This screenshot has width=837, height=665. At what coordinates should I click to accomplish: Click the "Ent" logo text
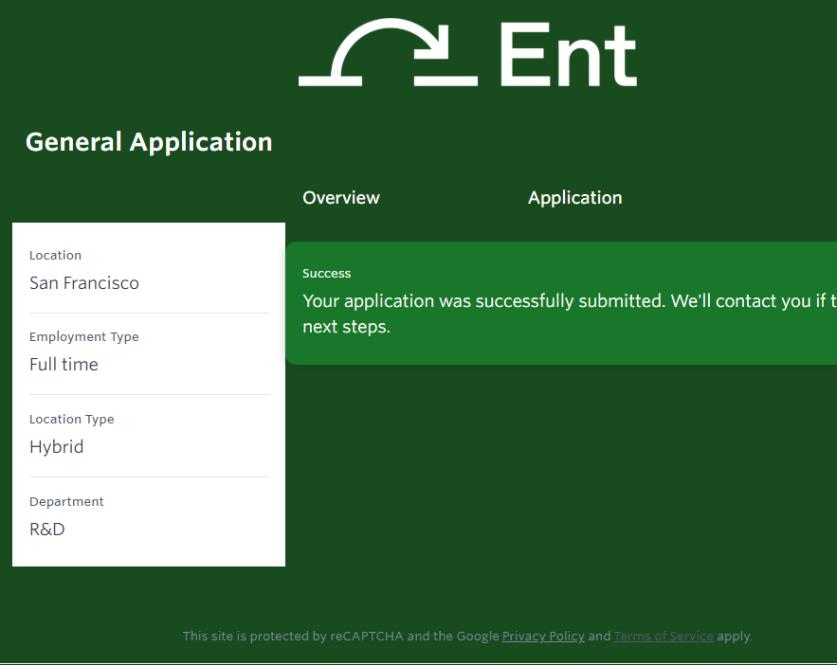coord(567,55)
